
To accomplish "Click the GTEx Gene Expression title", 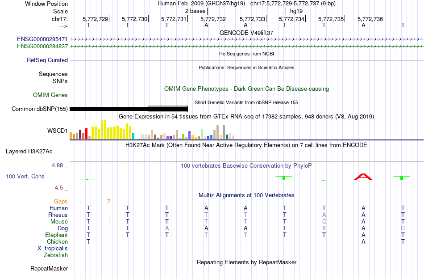I will click(246, 117).
